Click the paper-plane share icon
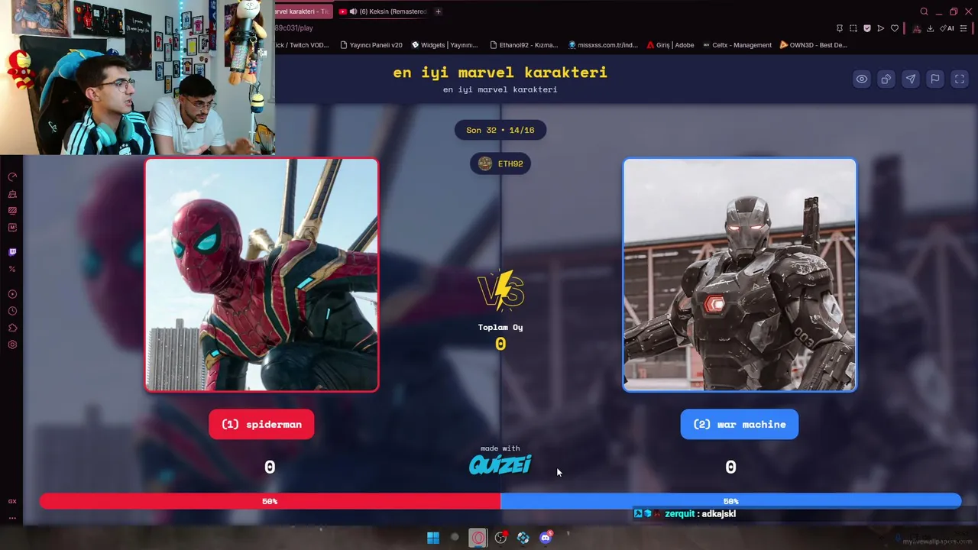The width and height of the screenshot is (978, 550). pyautogui.click(x=911, y=79)
